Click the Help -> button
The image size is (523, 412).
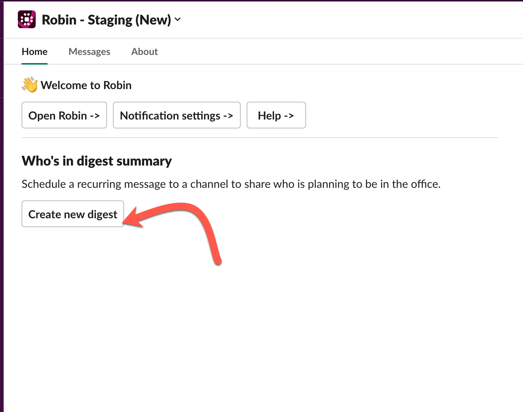tap(276, 115)
